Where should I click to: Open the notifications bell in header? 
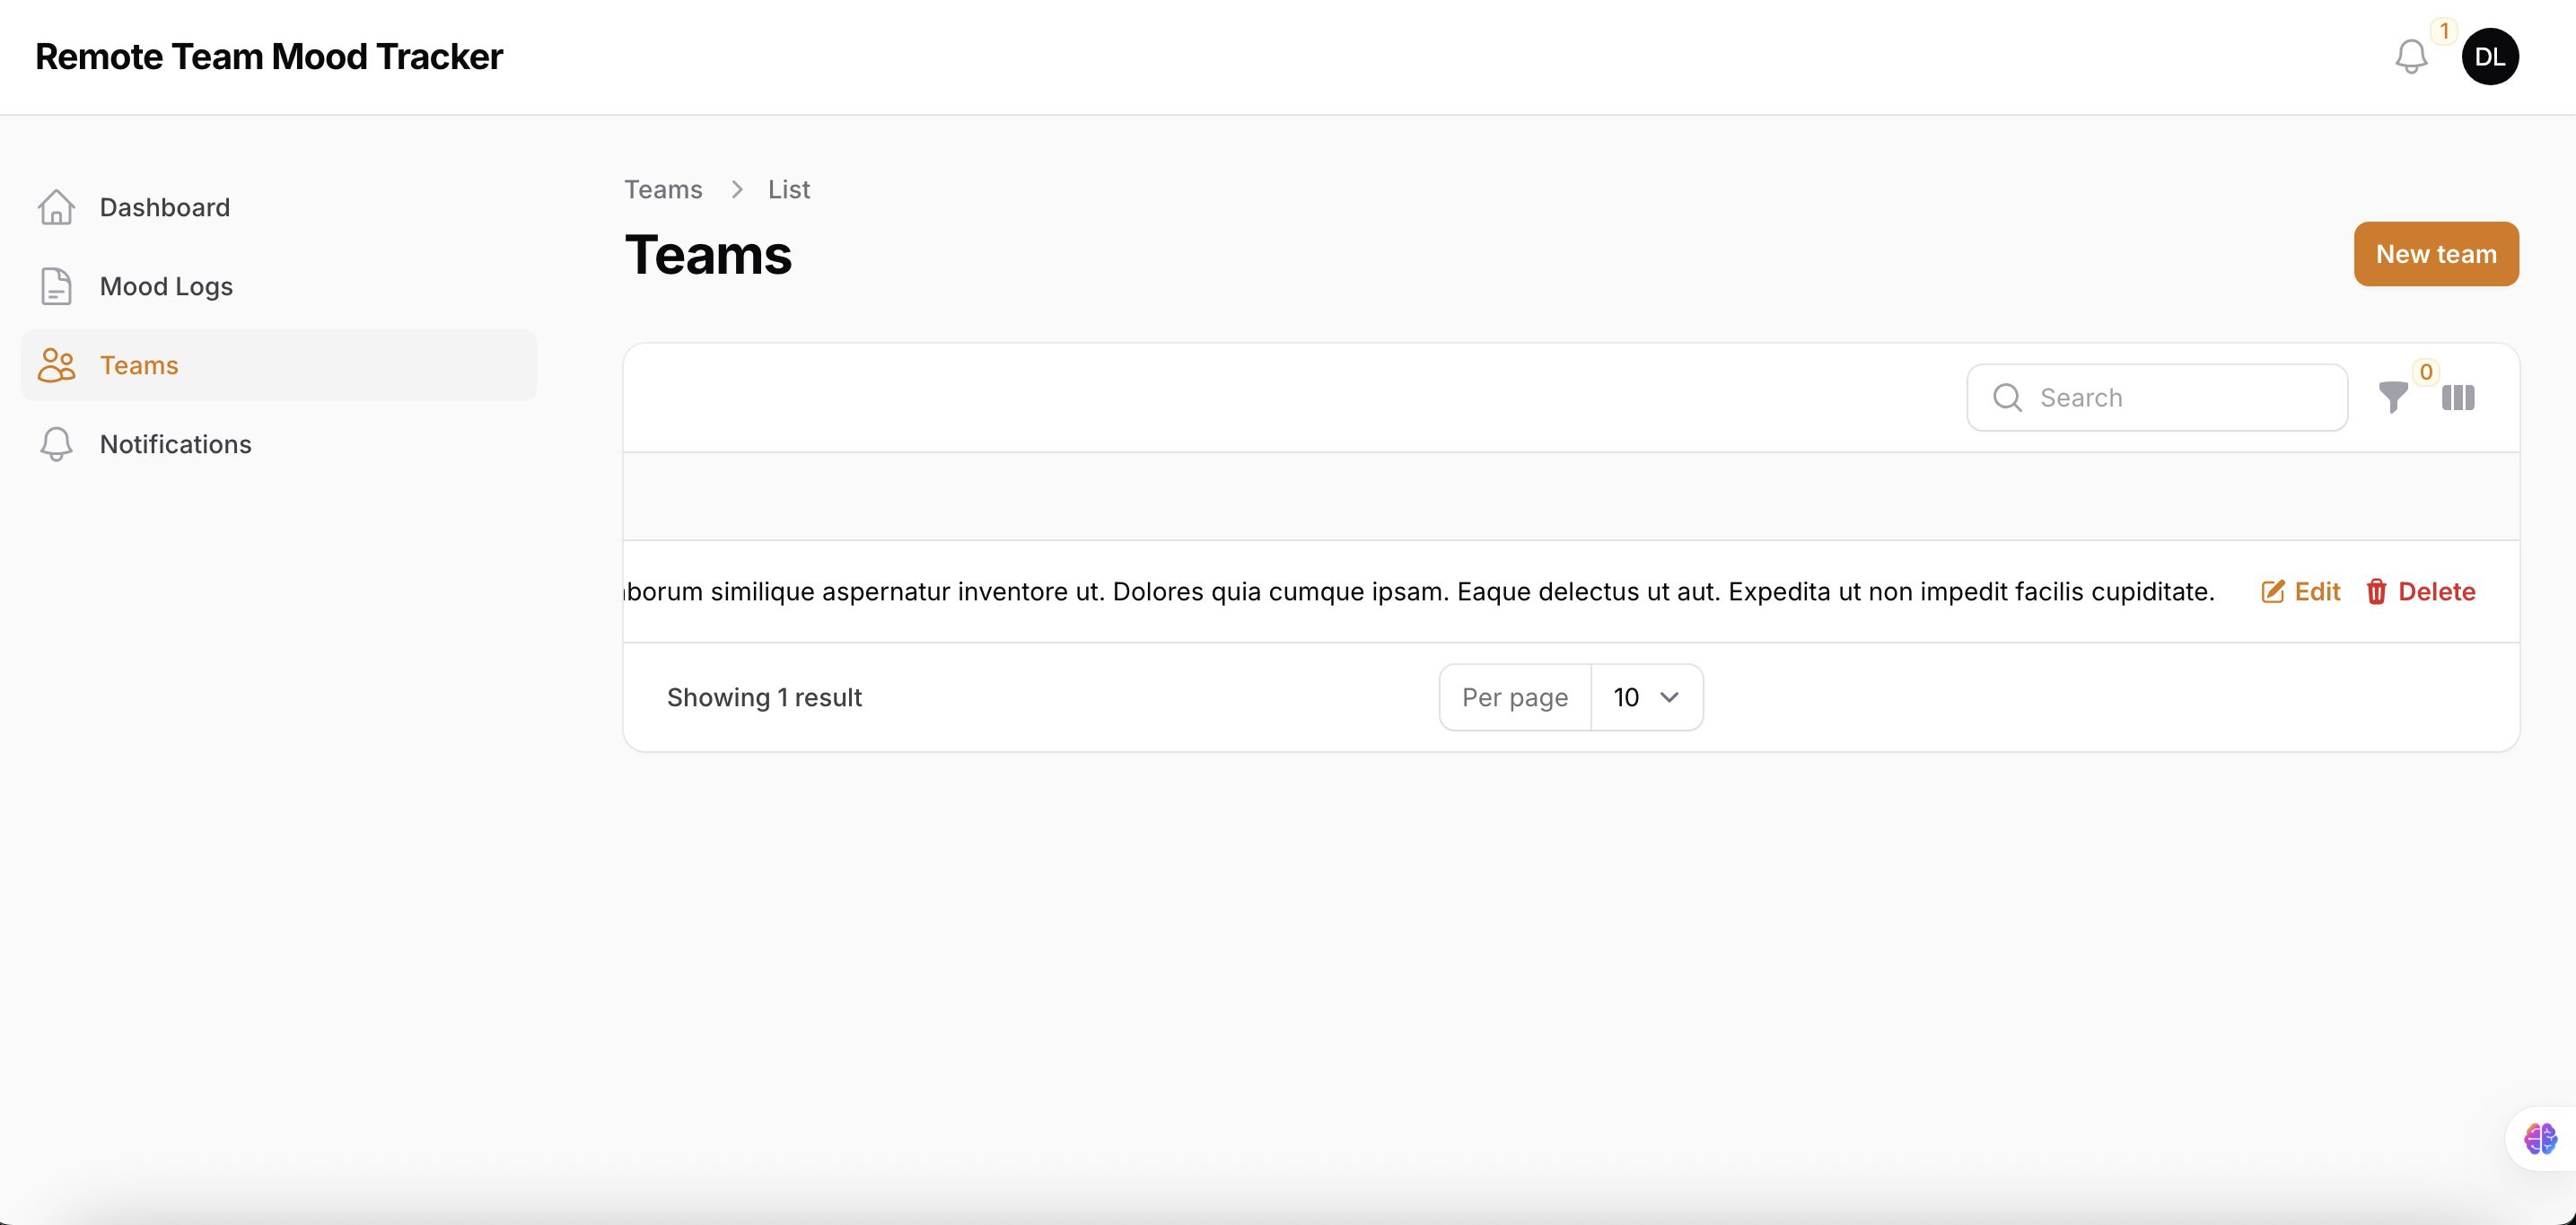2411,57
